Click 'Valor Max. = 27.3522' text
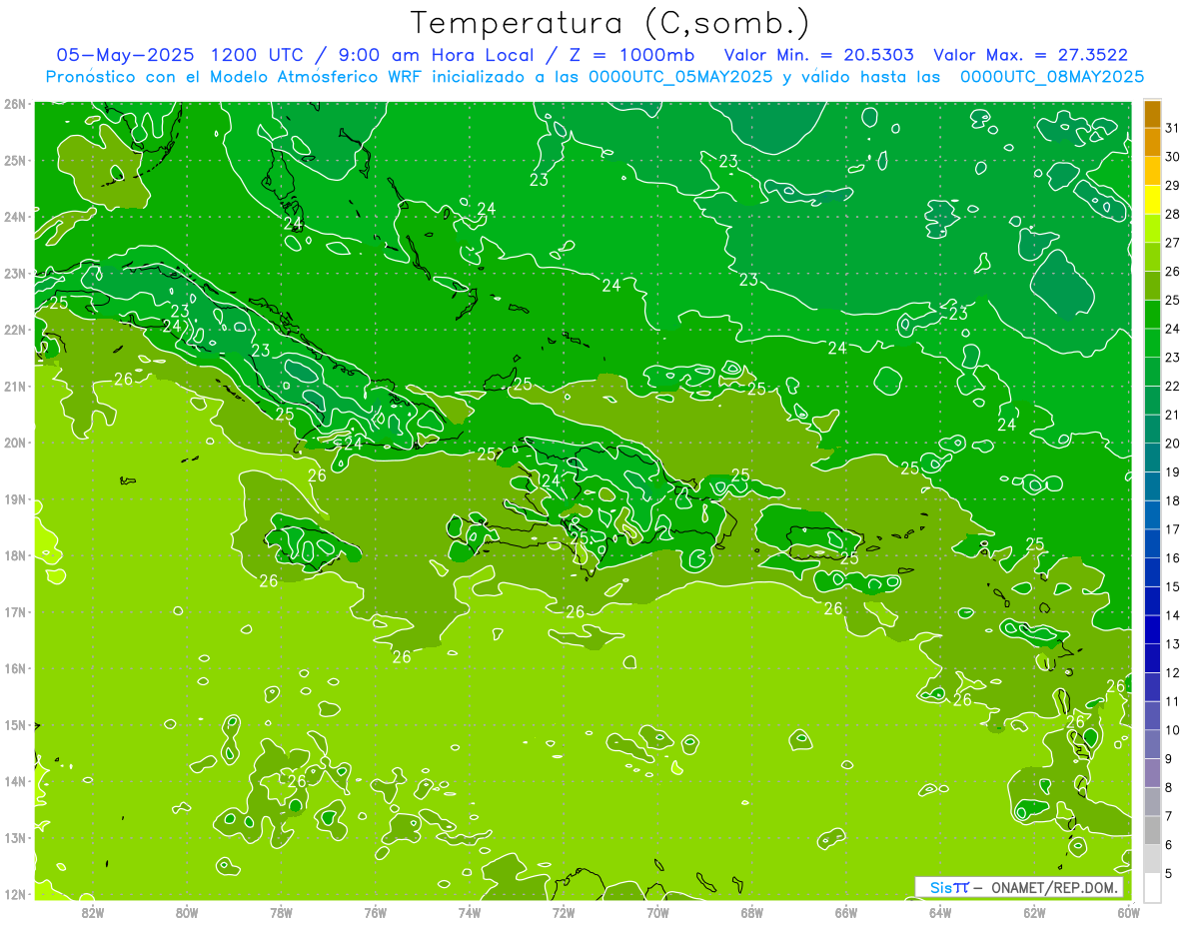The width and height of the screenshot is (1199, 926). tap(1030, 55)
